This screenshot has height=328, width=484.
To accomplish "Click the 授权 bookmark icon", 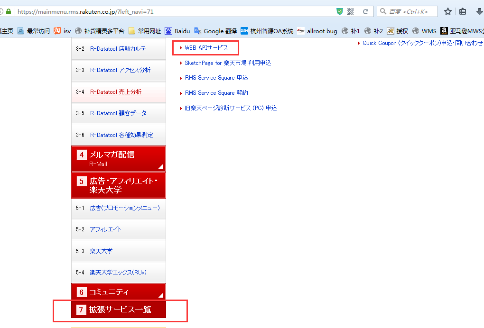I will [391, 31].
